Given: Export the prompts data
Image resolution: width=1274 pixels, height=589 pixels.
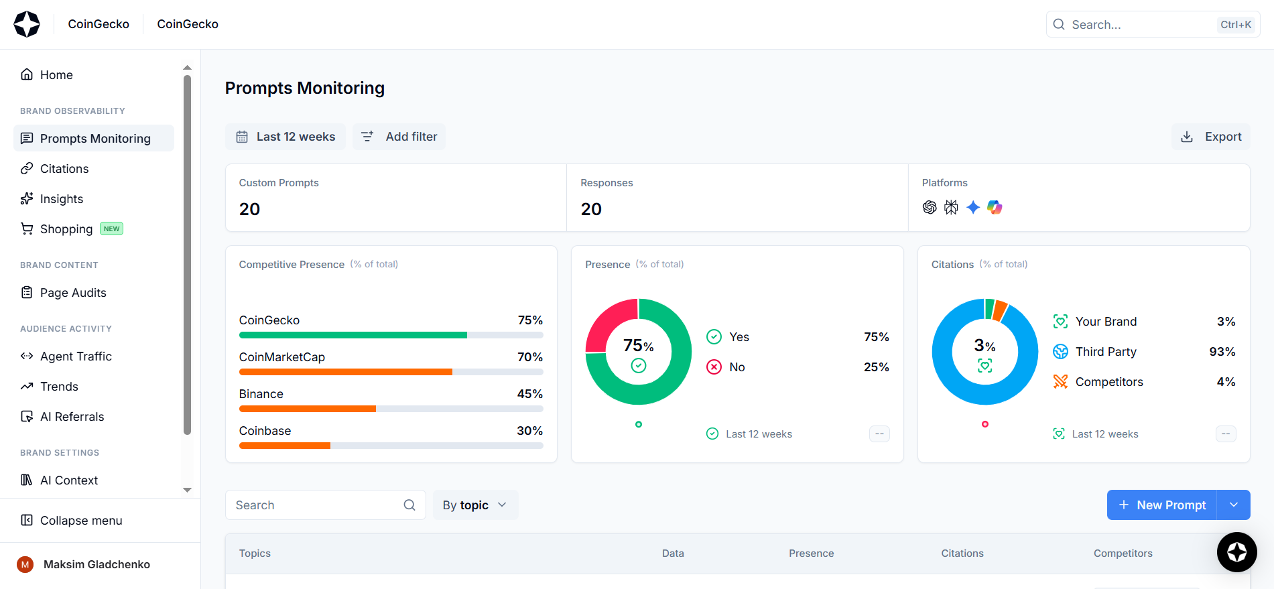Looking at the screenshot, I should pyautogui.click(x=1211, y=137).
